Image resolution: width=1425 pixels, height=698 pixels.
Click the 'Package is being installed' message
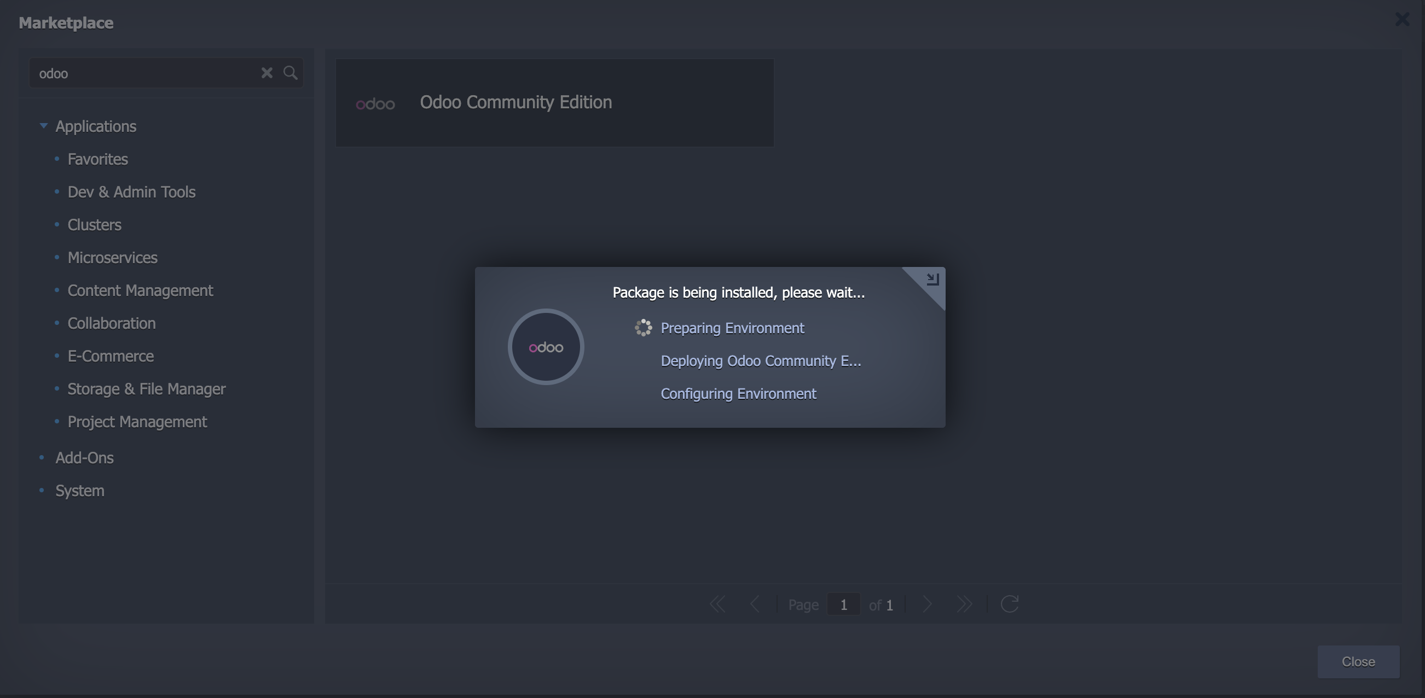click(739, 293)
